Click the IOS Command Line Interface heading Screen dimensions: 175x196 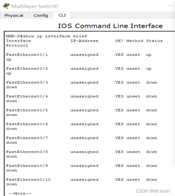(110, 26)
